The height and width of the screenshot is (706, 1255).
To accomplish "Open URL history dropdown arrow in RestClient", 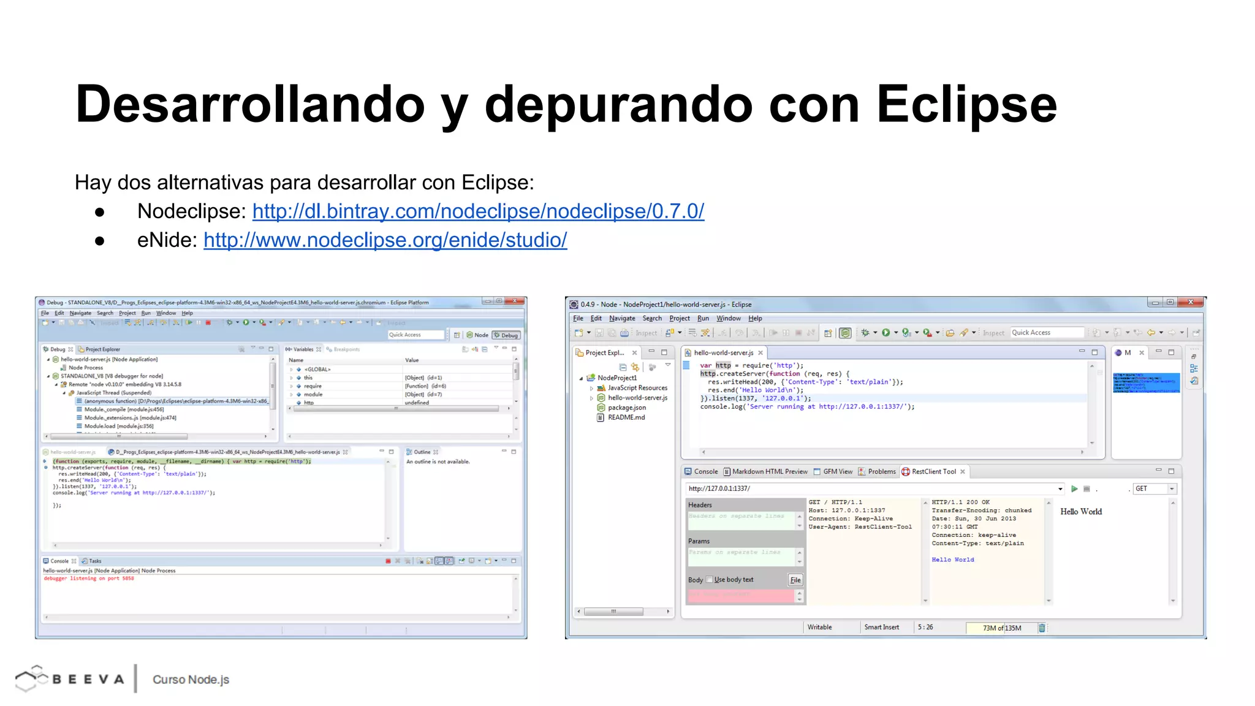I will pyautogui.click(x=1060, y=488).
